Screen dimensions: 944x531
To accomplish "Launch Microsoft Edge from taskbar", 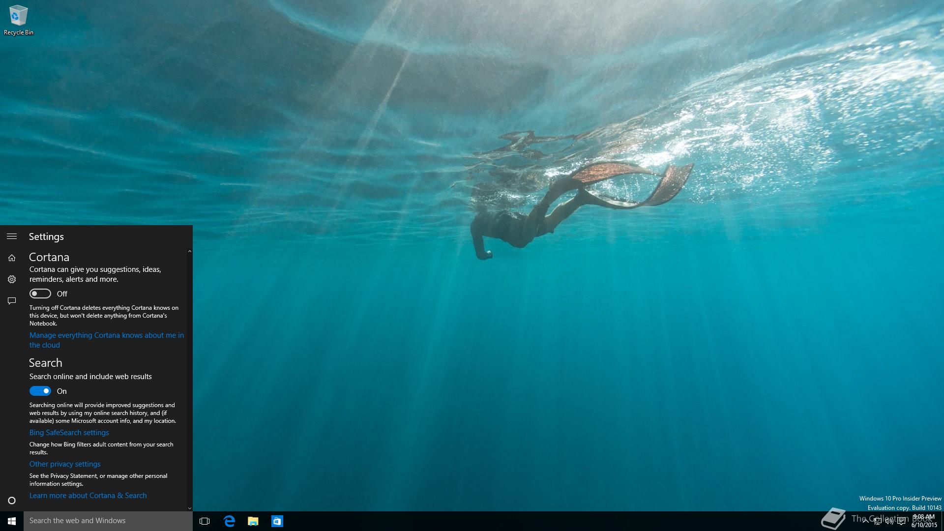I will [x=229, y=521].
